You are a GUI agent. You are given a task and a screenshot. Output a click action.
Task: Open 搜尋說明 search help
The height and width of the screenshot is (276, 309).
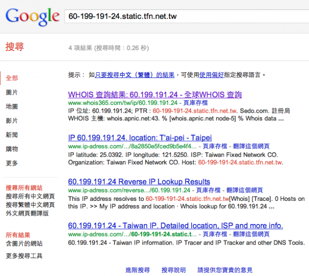(x=174, y=270)
